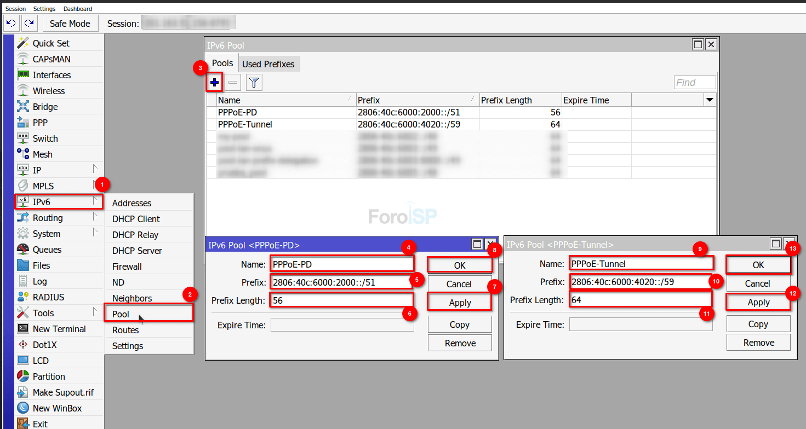Click Copy in PPPoE-Tunnel dialog
This screenshot has height=429, width=806.
pos(758,324)
